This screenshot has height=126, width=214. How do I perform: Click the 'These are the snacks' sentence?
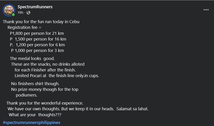[x=48, y=64]
